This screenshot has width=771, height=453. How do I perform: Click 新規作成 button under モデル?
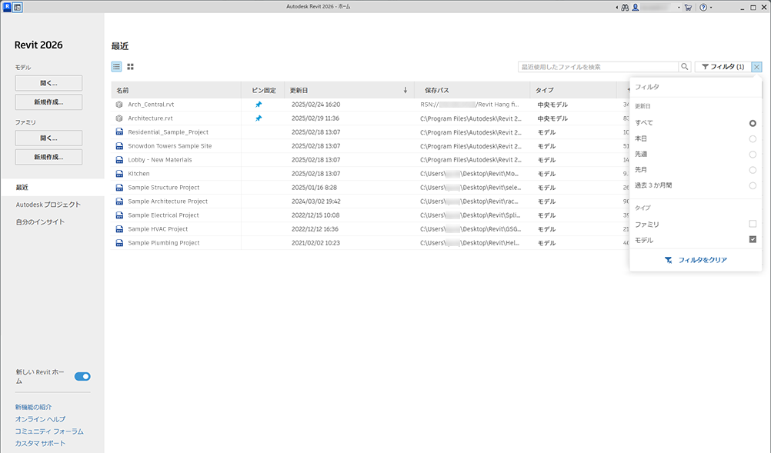tap(48, 102)
